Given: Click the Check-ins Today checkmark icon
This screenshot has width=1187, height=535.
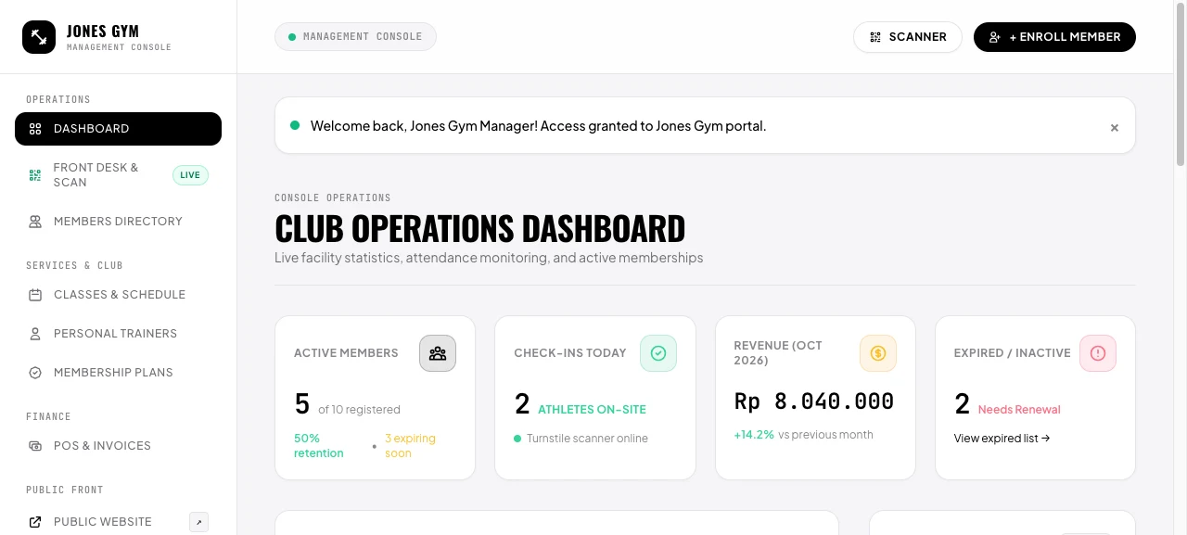Looking at the screenshot, I should pos(658,353).
